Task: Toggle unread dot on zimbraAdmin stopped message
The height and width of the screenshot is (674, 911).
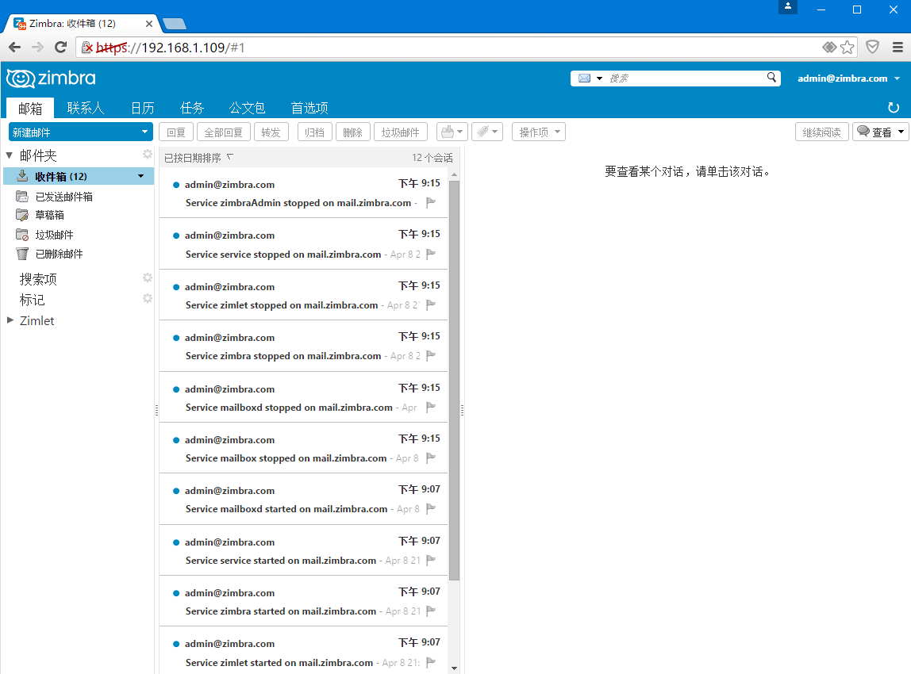Action: [x=176, y=185]
